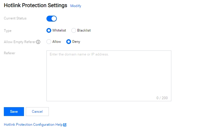Click the Allow Empty Referer info icon
The height and width of the screenshot is (129, 211).
[x=38, y=42]
